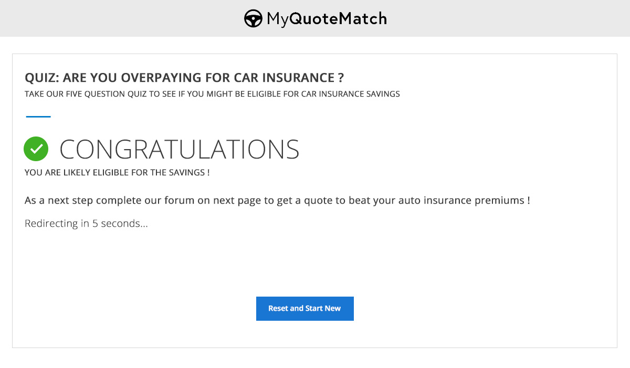
Task: Click the next step forum instruction text
Action: coord(277,201)
